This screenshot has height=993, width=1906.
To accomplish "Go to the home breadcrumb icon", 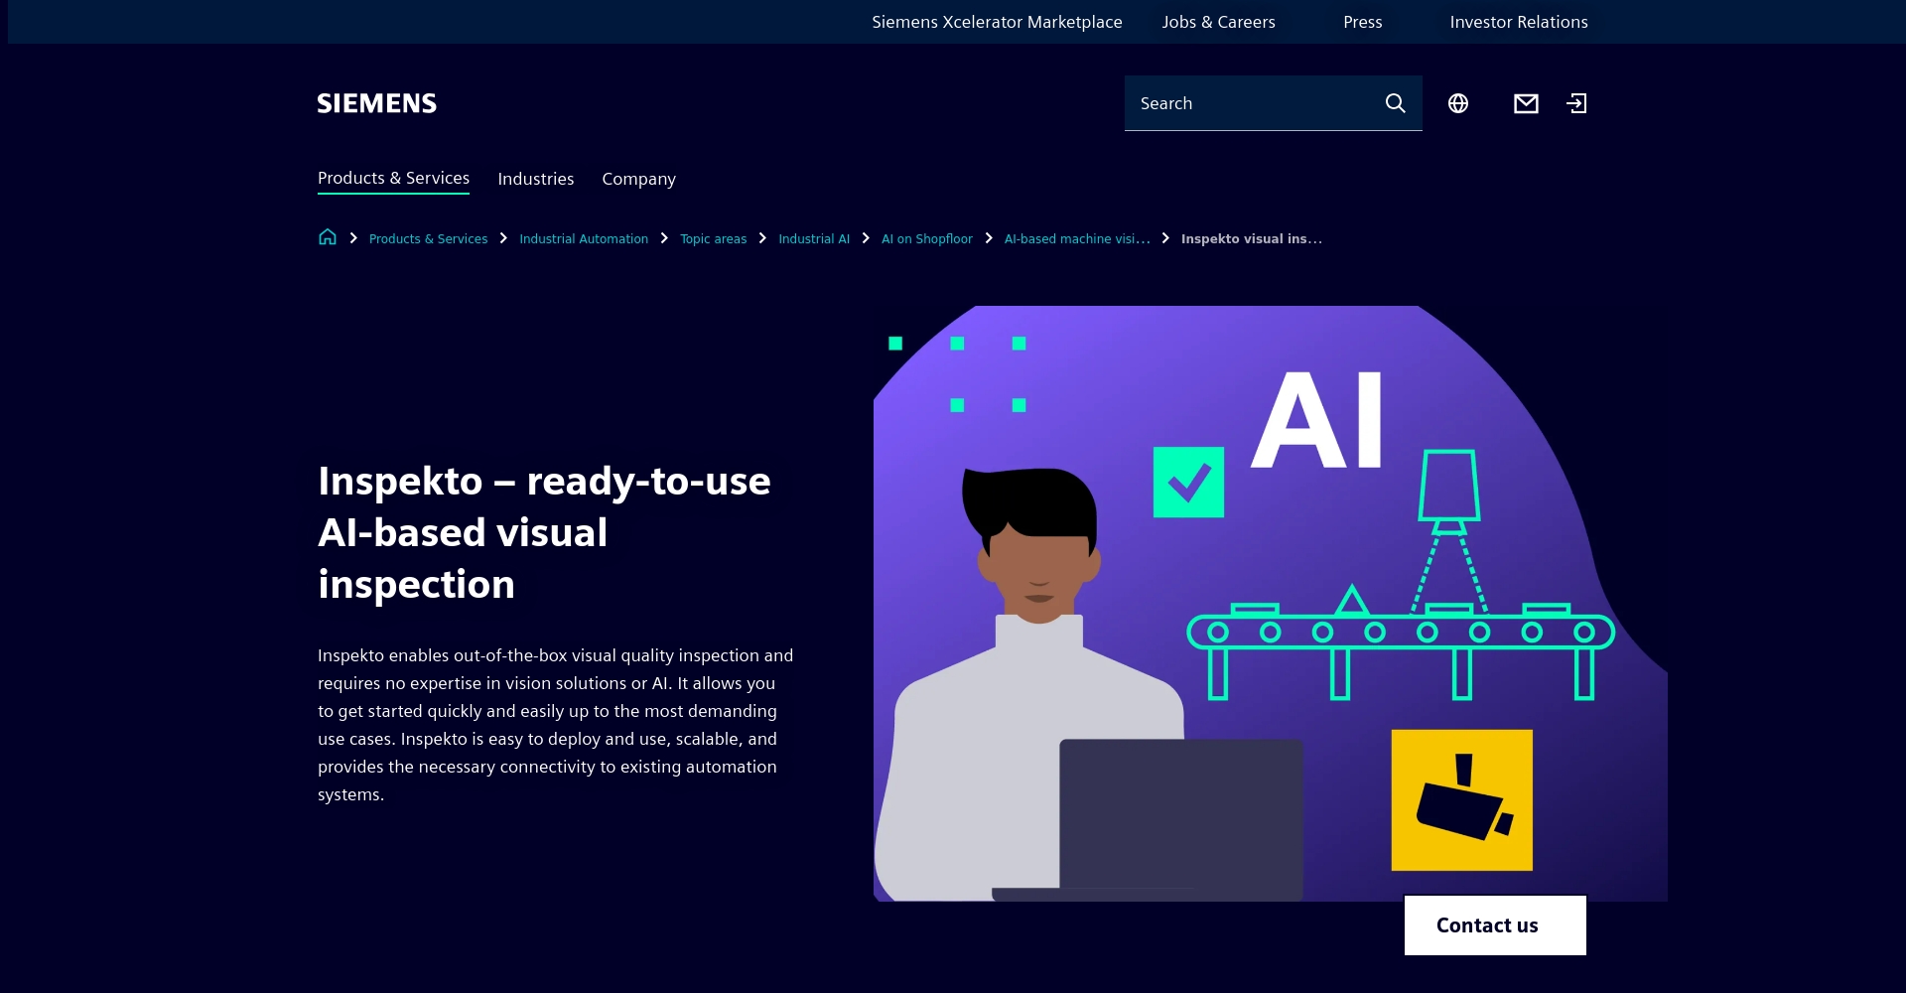I will pyautogui.click(x=328, y=237).
